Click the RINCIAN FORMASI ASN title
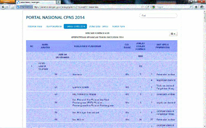This screenshot has height=128, width=206. coord(97,33)
